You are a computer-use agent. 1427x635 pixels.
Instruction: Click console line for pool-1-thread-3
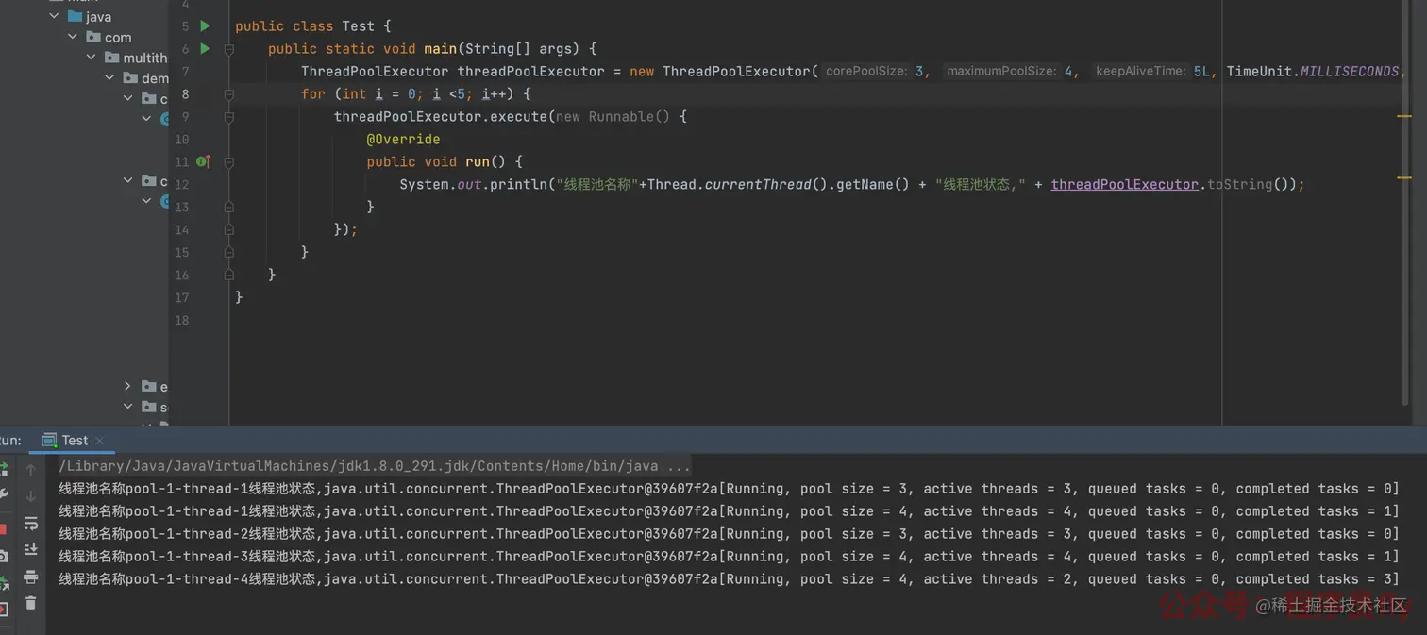[x=729, y=557]
